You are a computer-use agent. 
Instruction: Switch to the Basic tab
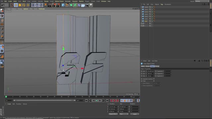[x=143, y=66]
